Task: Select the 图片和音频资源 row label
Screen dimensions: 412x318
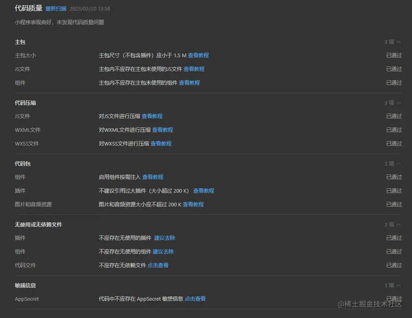Action: [x=33, y=204]
